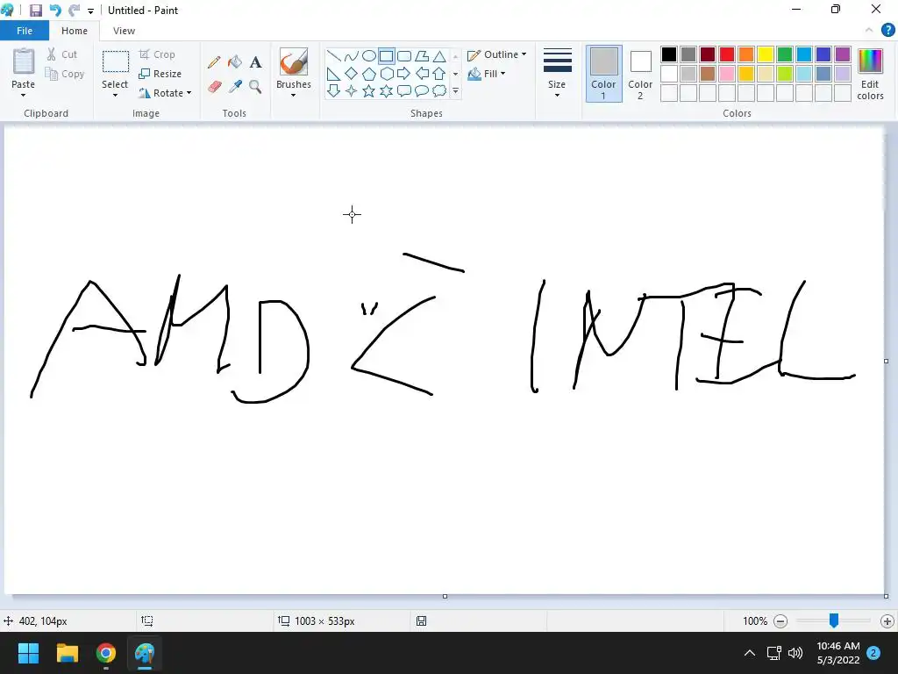898x674 pixels.
Task: Open the taskbar clock and date
Action: coord(837,653)
